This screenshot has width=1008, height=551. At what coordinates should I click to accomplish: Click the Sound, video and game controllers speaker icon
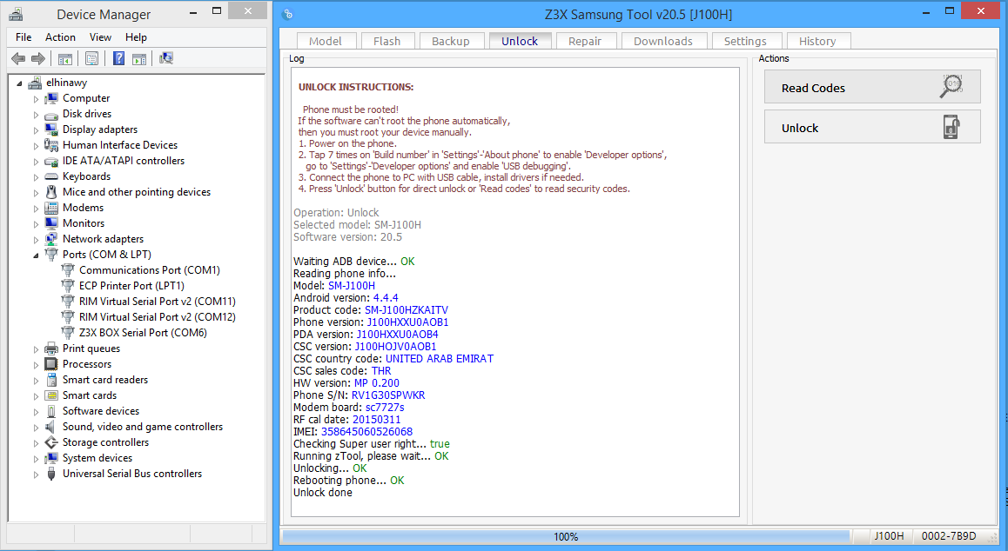tap(51, 427)
